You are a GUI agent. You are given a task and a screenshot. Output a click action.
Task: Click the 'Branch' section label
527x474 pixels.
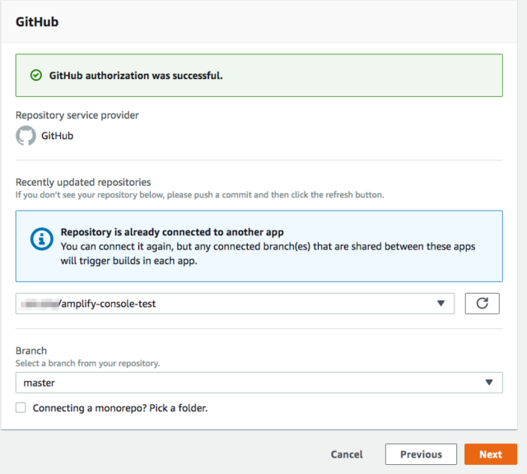31,351
